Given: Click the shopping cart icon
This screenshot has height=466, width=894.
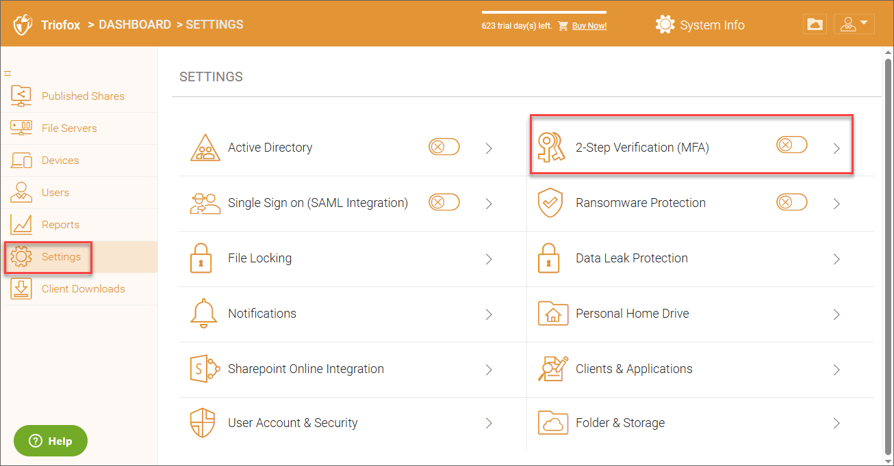Looking at the screenshot, I should (x=563, y=26).
